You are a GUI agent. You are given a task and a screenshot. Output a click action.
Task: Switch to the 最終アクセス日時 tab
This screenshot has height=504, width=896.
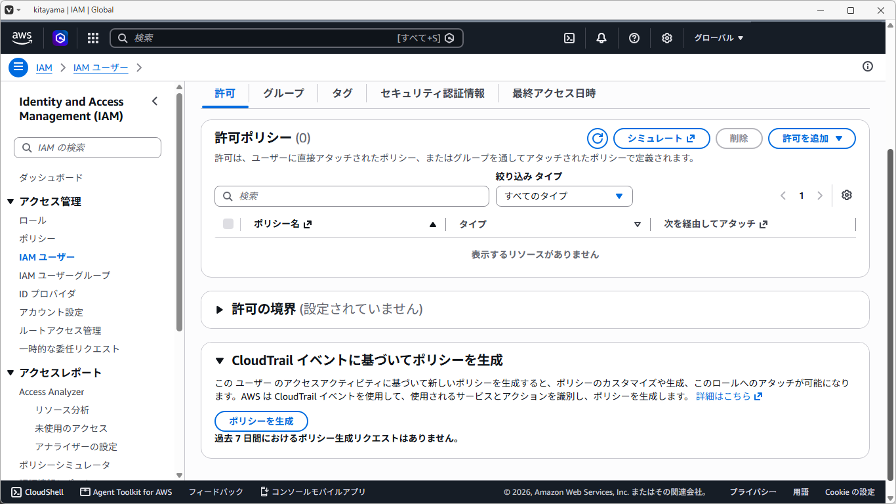click(554, 93)
